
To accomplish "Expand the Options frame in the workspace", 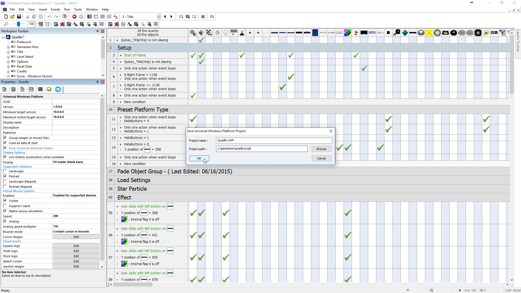I will click(x=8, y=61).
